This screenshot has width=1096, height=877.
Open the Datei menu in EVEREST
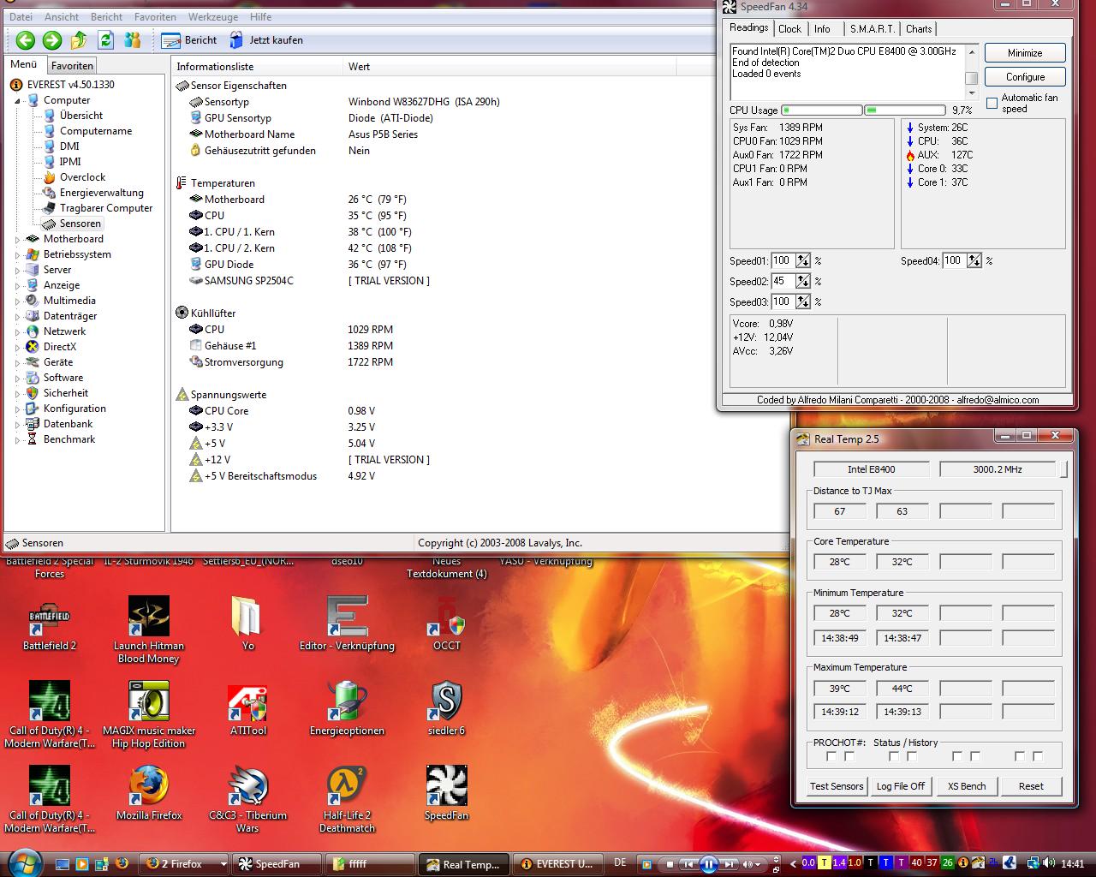[x=21, y=16]
